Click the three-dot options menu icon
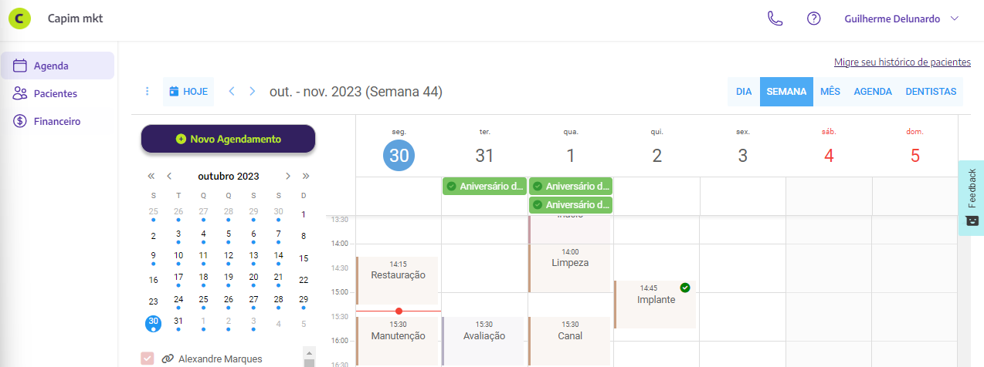This screenshot has height=367, width=984. 147,91
